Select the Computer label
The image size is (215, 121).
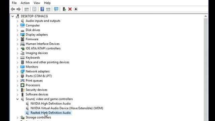click(33, 26)
